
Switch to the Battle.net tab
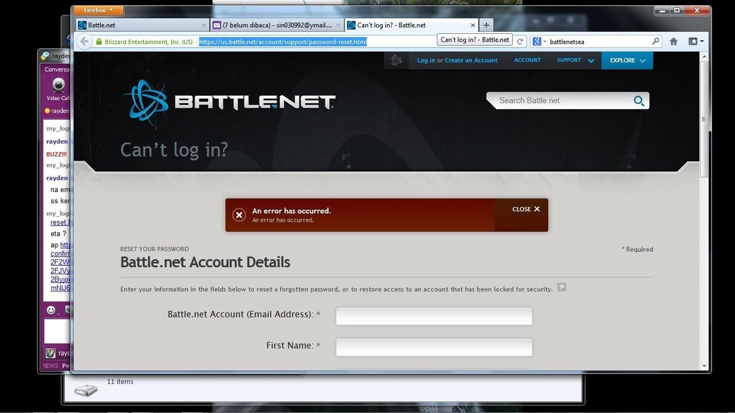(x=142, y=25)
